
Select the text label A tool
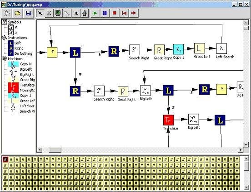point(76,13)
